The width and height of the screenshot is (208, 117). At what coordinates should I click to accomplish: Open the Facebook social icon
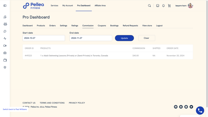[x=175, y=107]
